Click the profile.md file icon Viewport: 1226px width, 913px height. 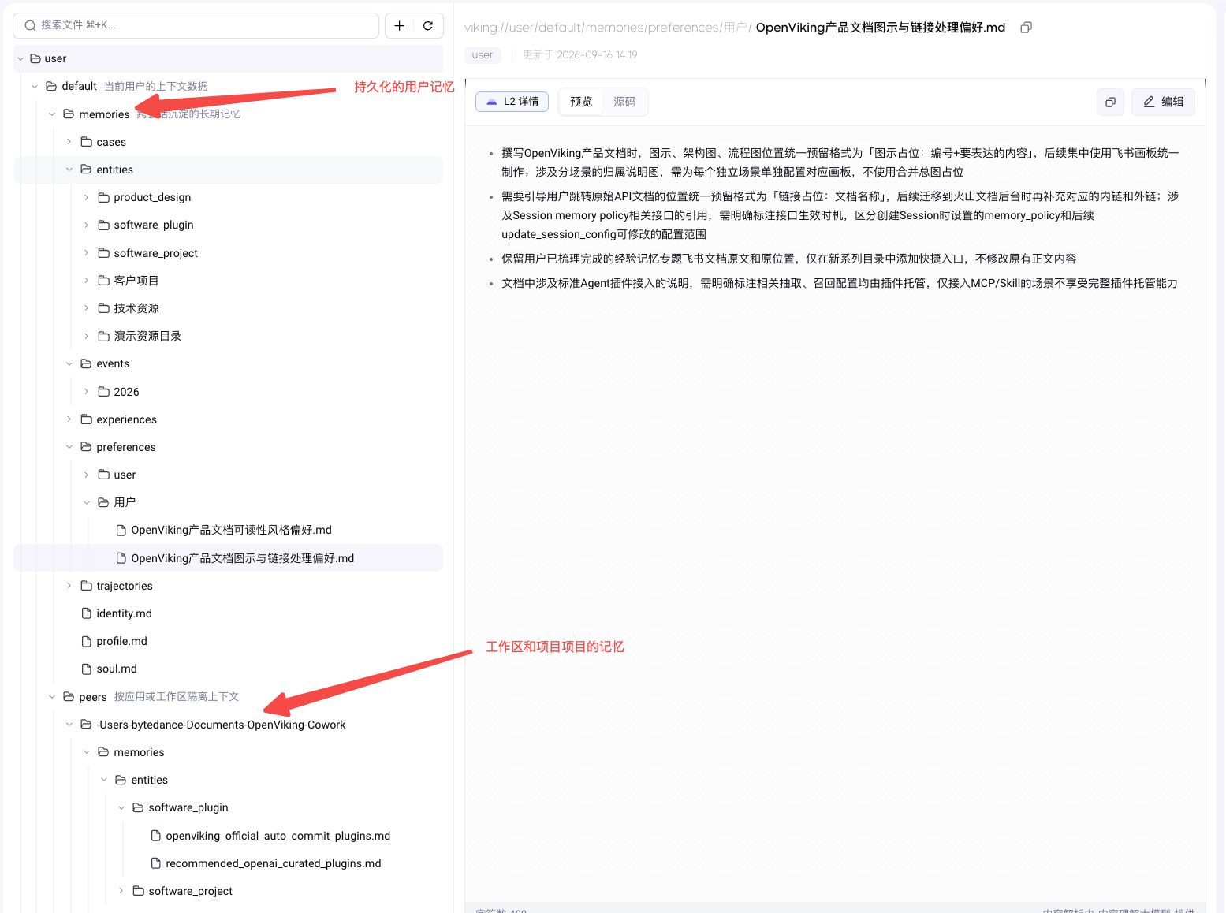point(86,641)
